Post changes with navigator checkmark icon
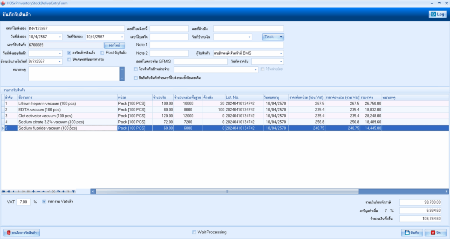 [48, 191]
